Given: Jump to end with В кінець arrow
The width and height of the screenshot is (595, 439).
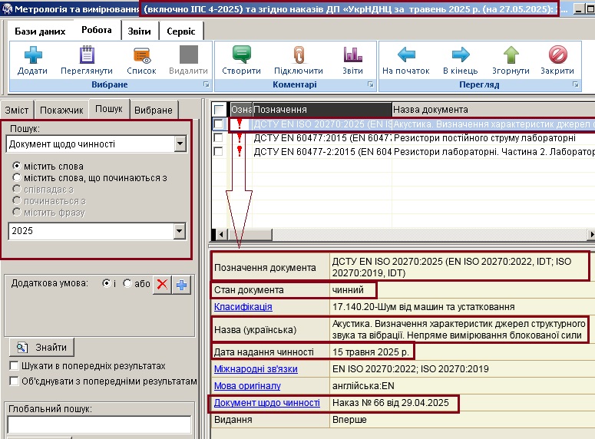Looking at the screenshot, I should click(x=460, y=55).
